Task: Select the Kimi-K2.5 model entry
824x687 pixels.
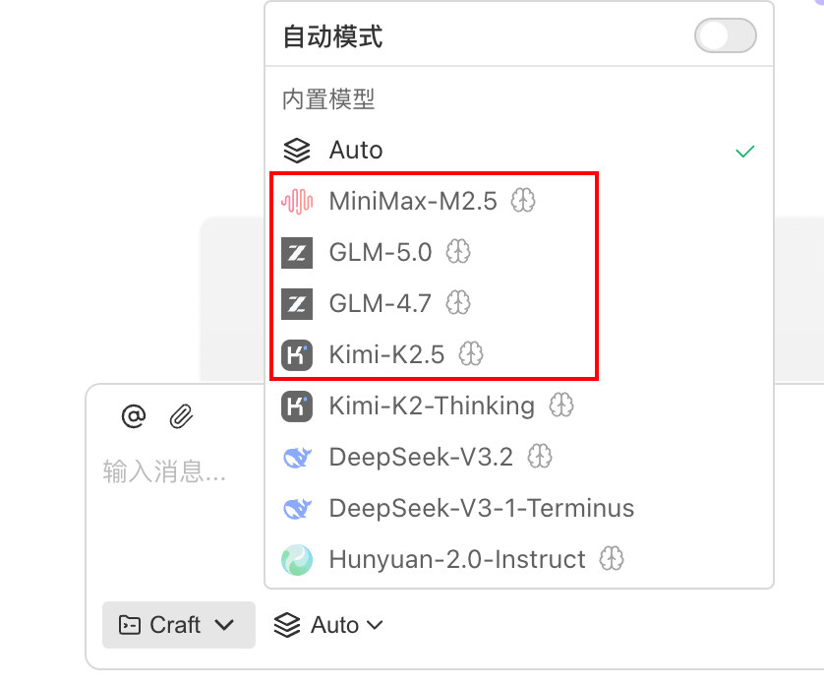Action: pyautogui.click(x=388, y=354)
